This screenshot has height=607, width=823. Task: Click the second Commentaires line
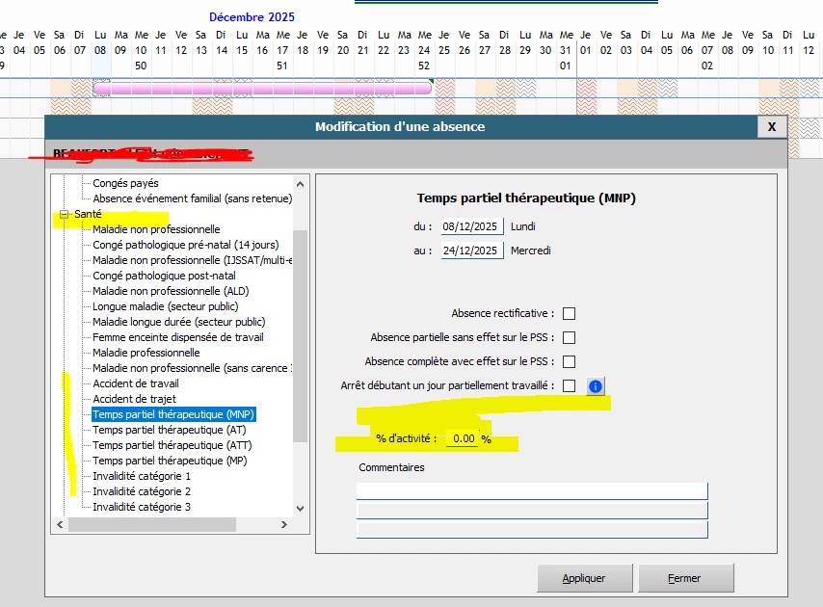point(532,511)
